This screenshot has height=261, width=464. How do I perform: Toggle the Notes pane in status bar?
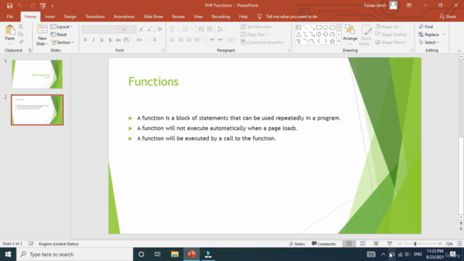coord(297,244)
